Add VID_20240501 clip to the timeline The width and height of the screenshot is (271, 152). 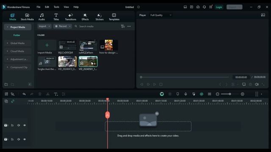coord(94,64)
